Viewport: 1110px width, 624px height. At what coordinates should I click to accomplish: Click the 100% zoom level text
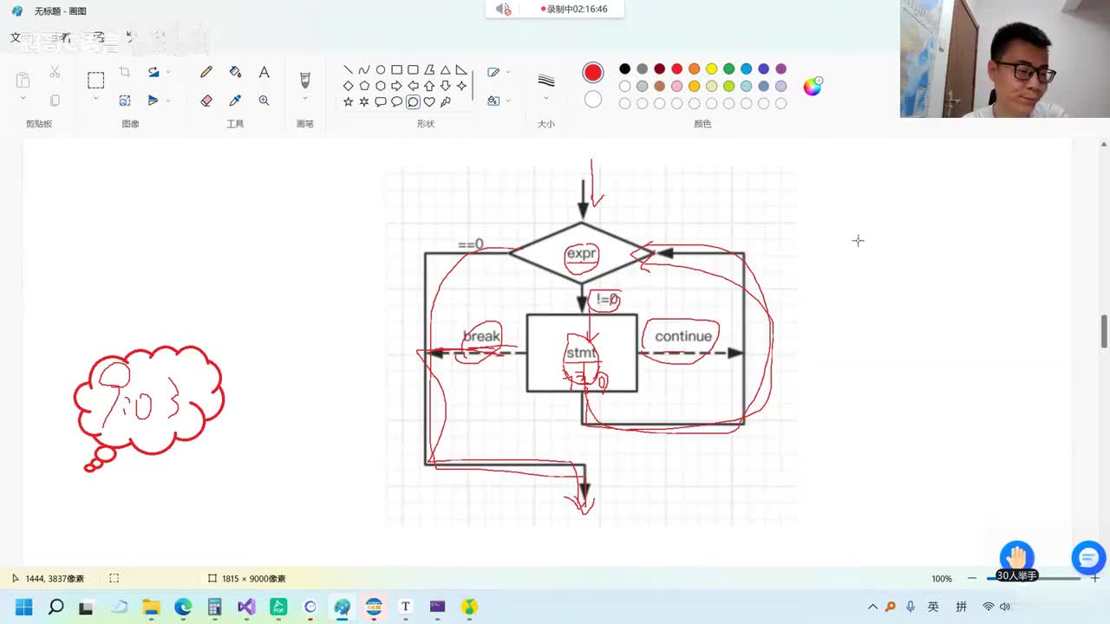point(942,578)
